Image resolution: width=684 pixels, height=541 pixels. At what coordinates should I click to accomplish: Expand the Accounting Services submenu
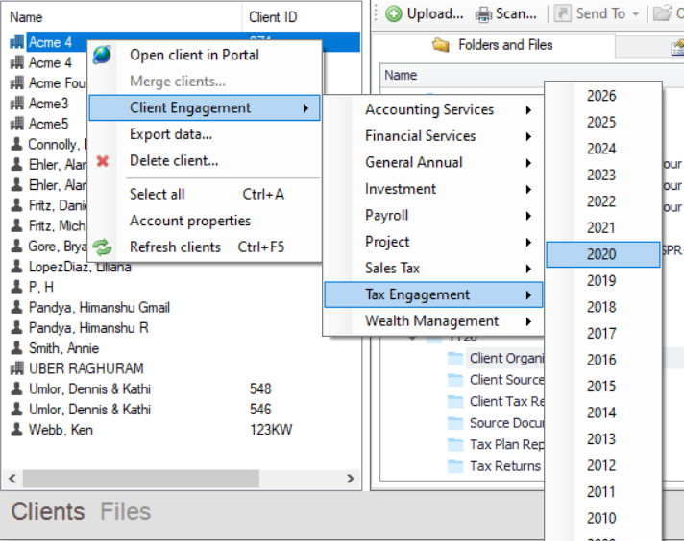point(528,110)
